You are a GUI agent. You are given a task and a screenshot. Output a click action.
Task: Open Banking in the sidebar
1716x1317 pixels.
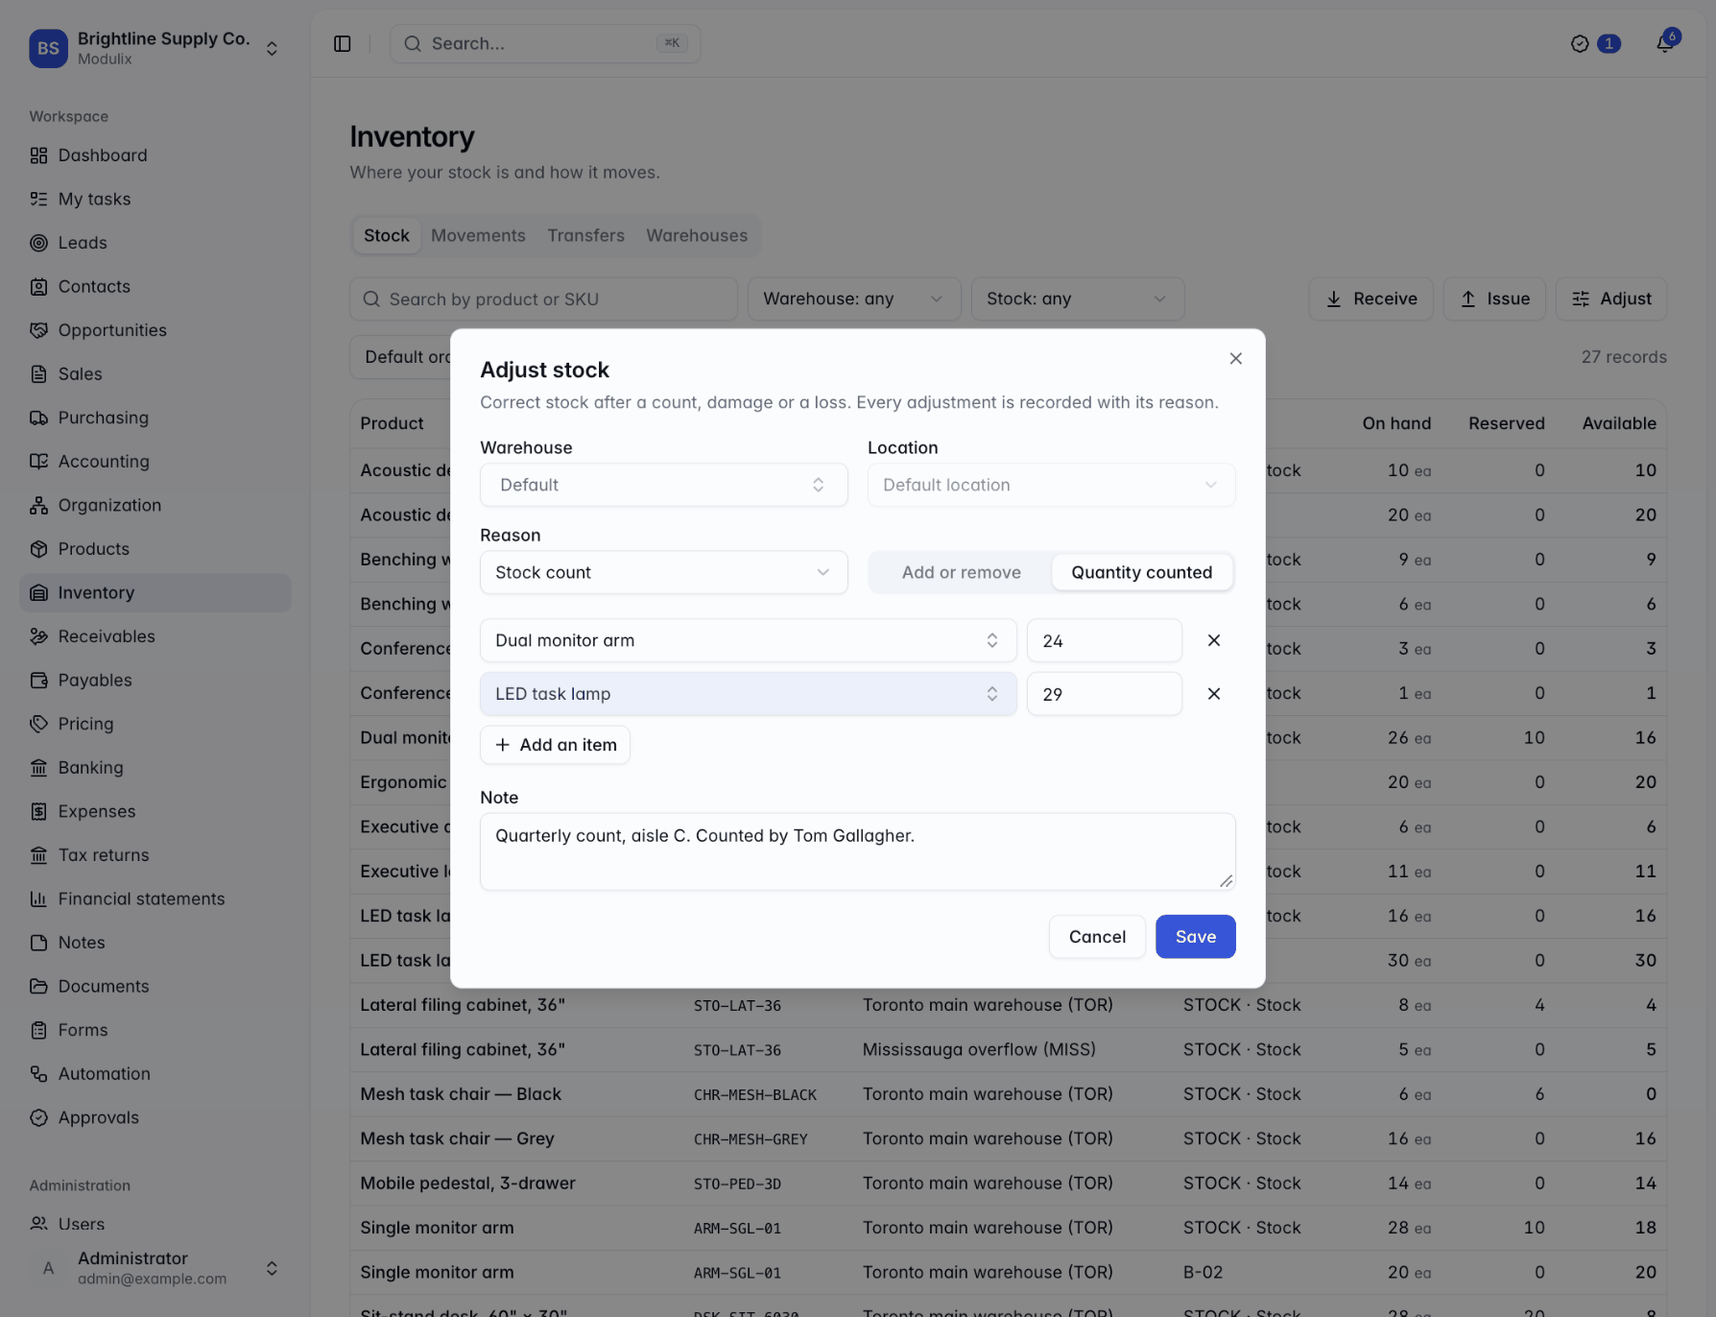(155, 768)
